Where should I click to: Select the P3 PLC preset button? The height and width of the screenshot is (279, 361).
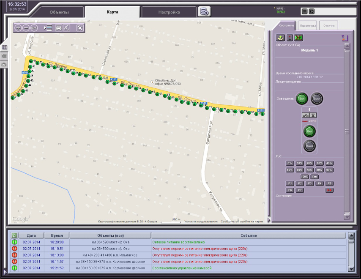[x=309, y=183]
